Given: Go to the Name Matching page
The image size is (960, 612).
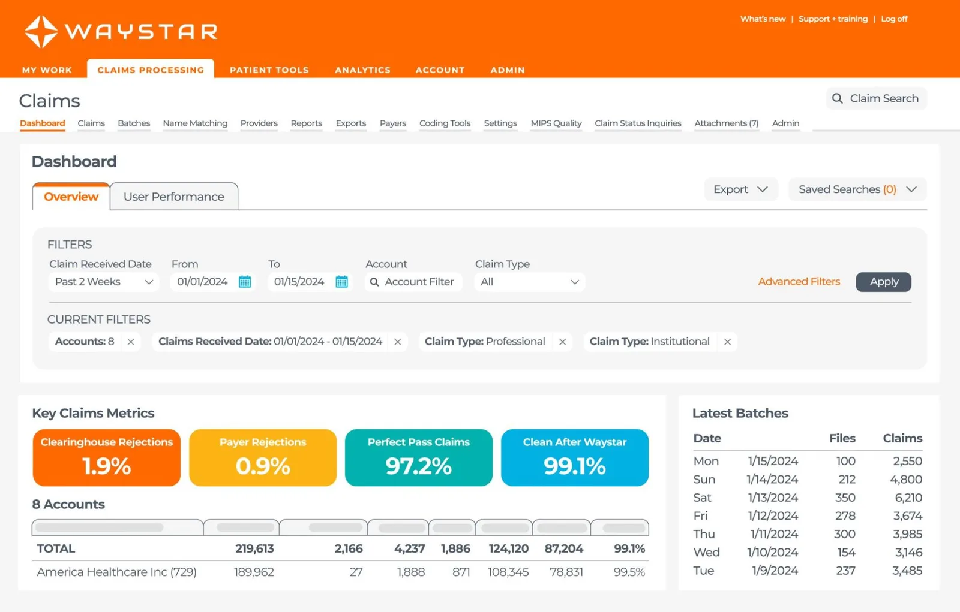Looking at the screenshot, I should 195,123.
